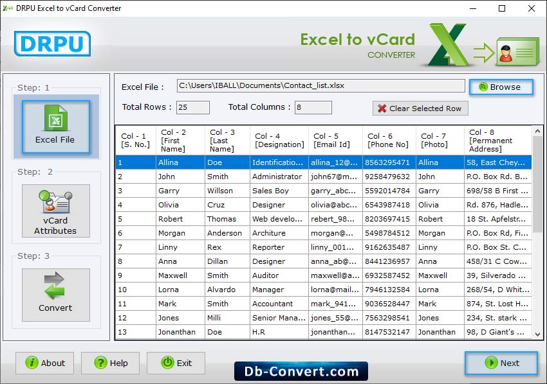The height and width of the screenshot is (384, 547).
Task: Select the first name cell Garry
Action: pyautogui.click(x=180, y=191)
